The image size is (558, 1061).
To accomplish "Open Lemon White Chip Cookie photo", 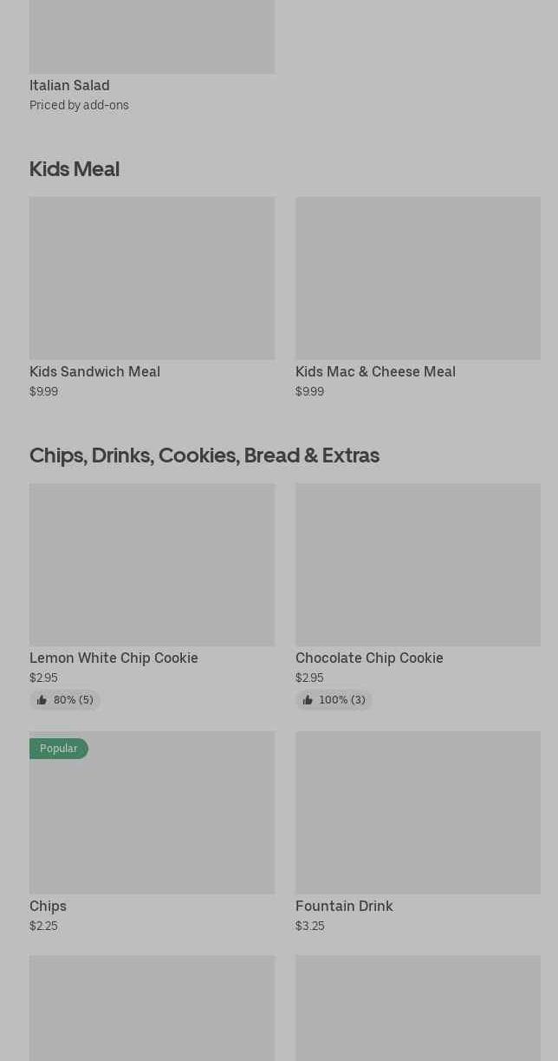I will pyautogui.click(x=152, y=564).
